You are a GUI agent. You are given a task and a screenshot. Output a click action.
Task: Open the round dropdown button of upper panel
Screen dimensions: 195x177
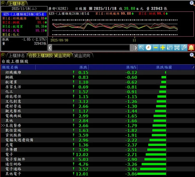[x=3, y=3]
